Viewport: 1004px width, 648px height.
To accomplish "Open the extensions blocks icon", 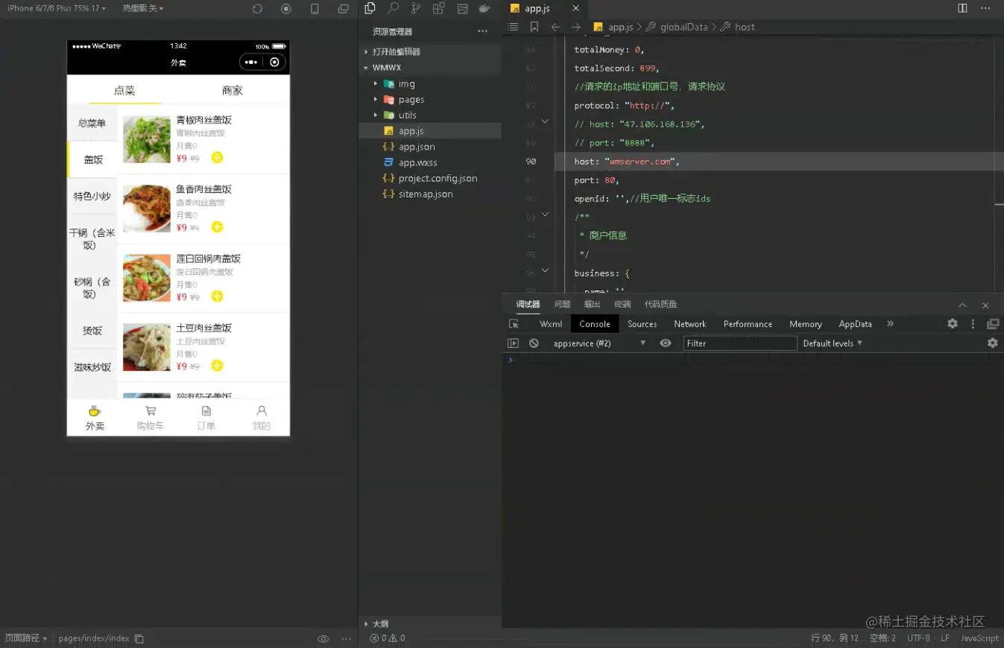I will [x=438, y=8].
